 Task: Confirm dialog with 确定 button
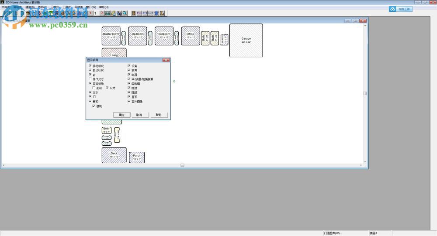tap(122, 115)
